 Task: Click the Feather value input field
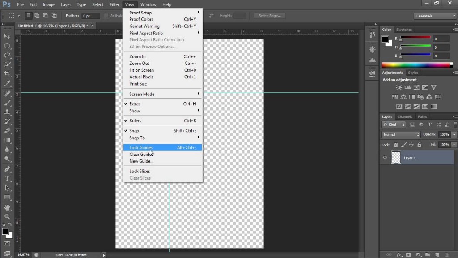click(91, 16)
